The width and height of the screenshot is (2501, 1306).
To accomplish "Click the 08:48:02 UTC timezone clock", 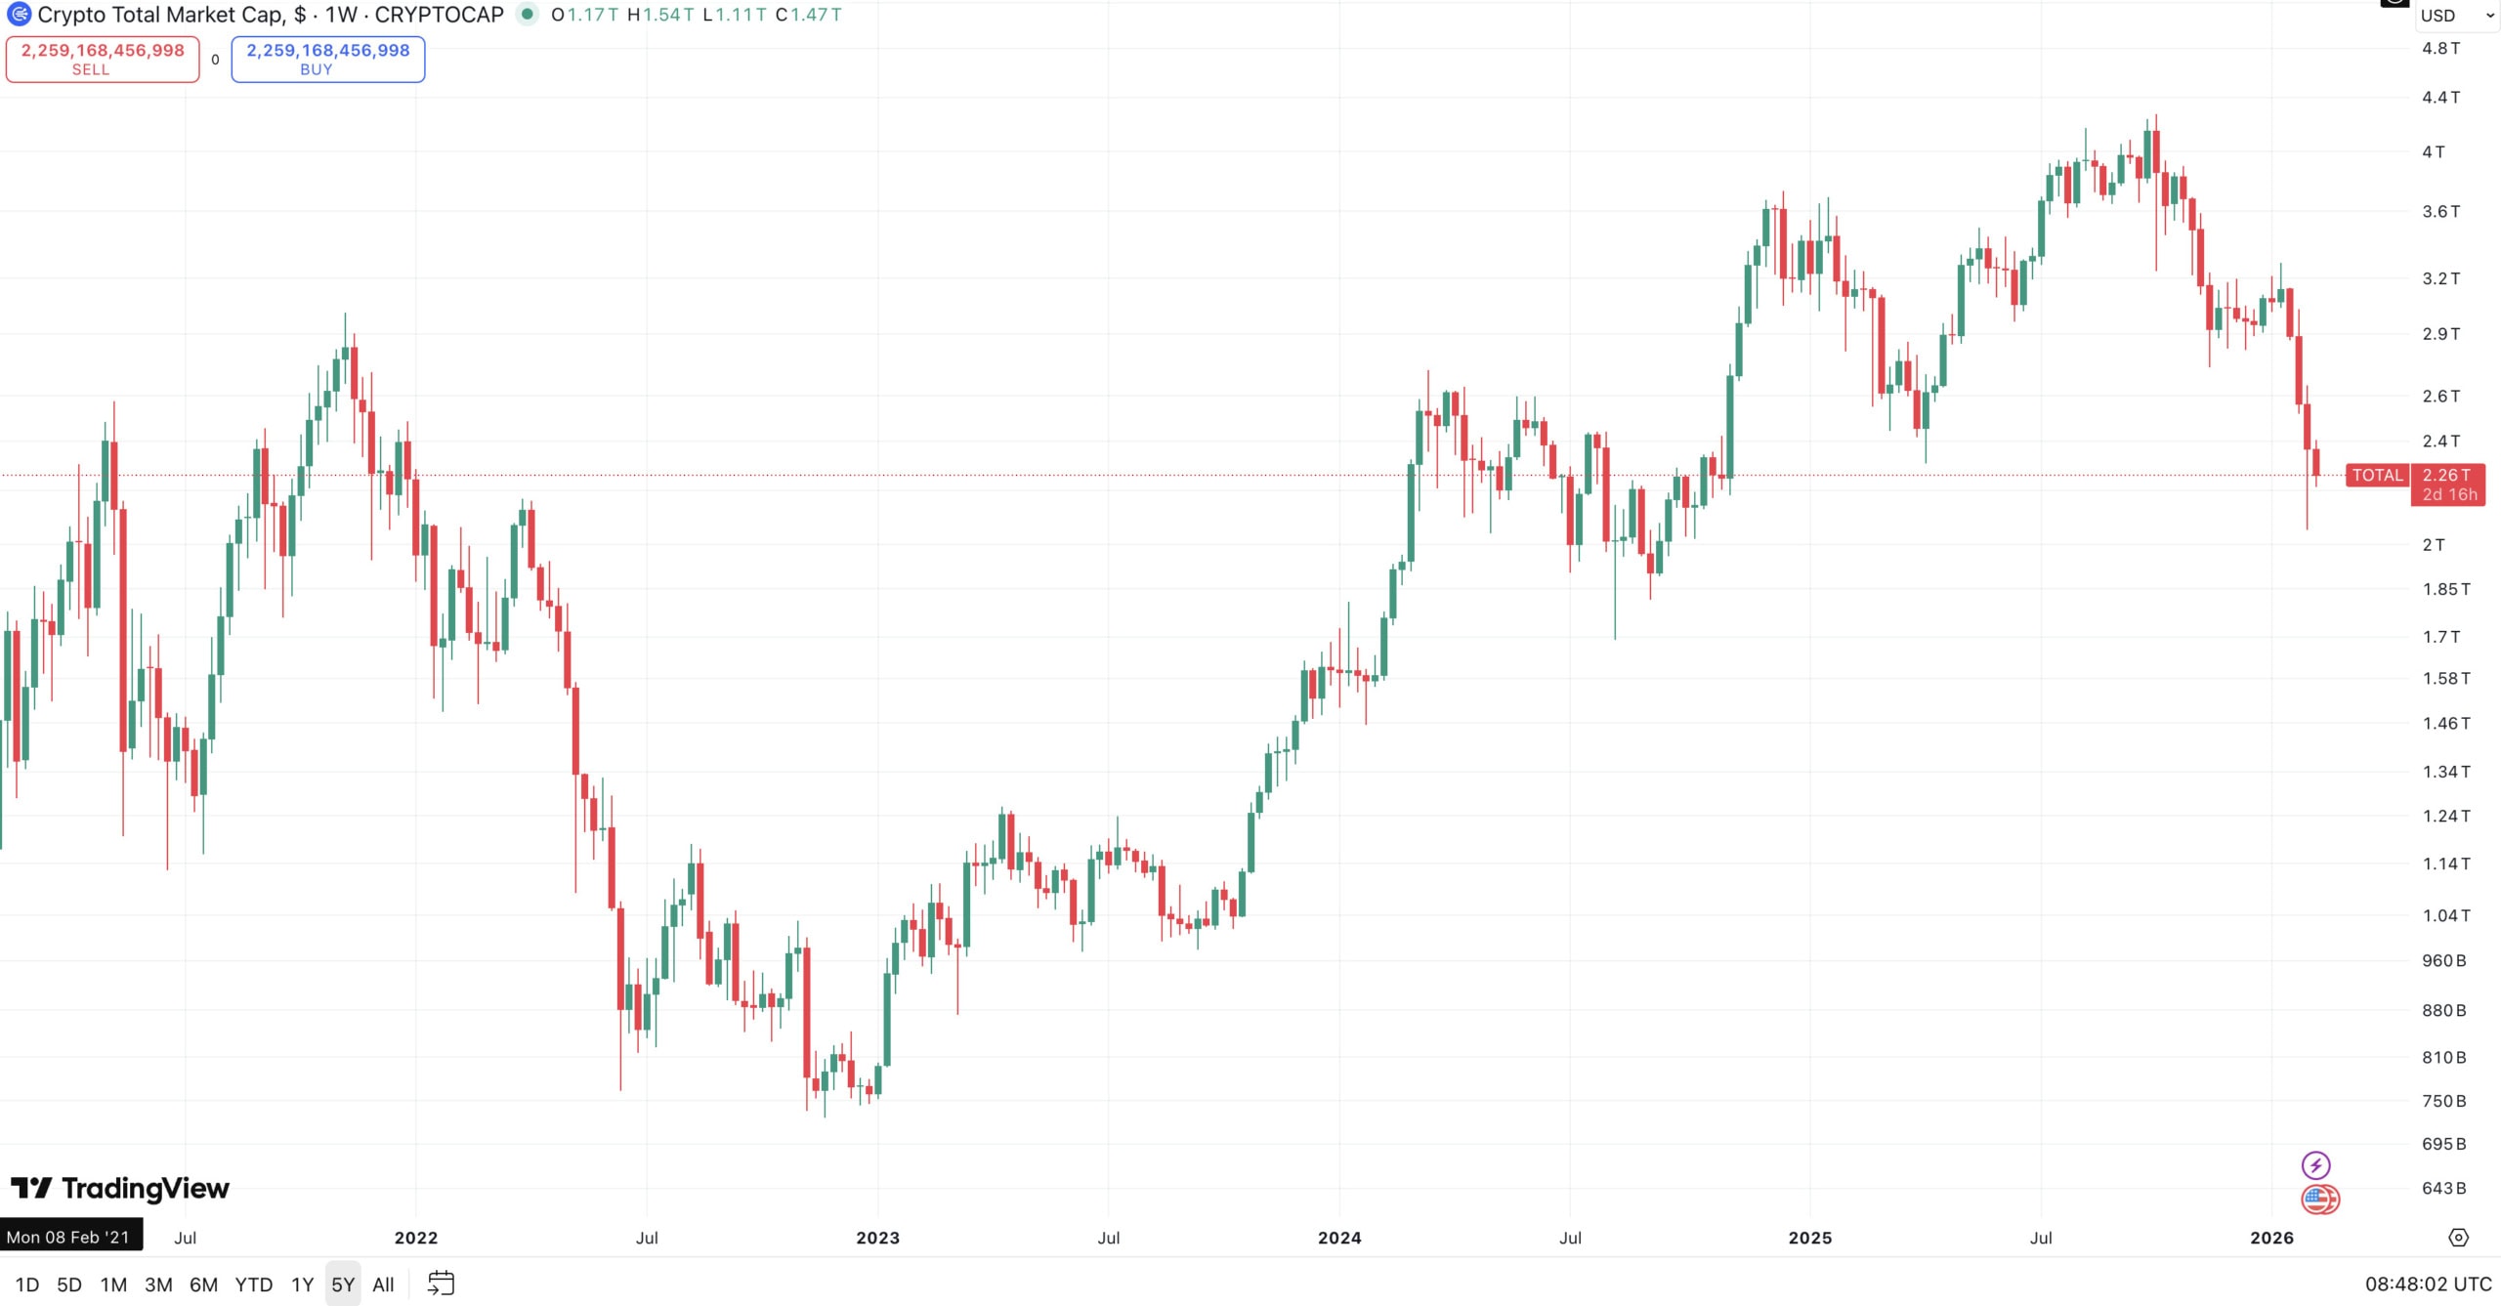I will pyautogui.click(x=2428, y=1285).
